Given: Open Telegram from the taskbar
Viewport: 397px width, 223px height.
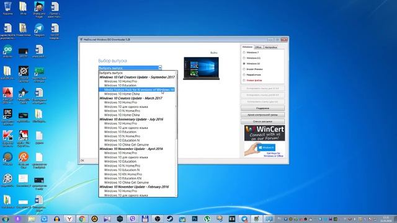Looking at the screenshot, I should pos(244,219).
